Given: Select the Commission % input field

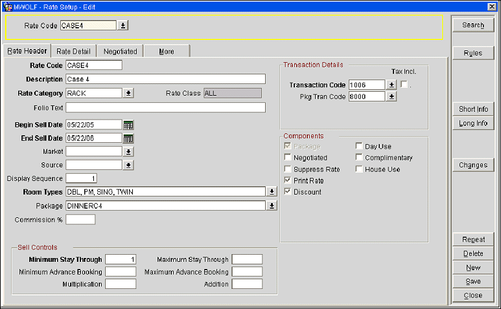Looking at the screenshot, I should pos(80,220).
